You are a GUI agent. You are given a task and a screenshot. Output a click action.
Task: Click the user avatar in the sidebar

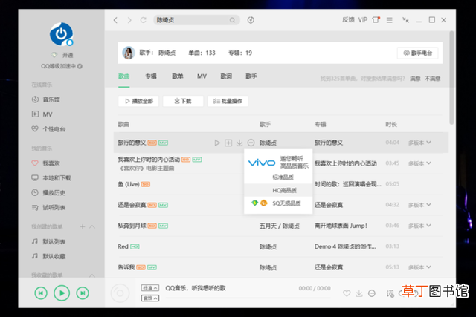[62, 34]
